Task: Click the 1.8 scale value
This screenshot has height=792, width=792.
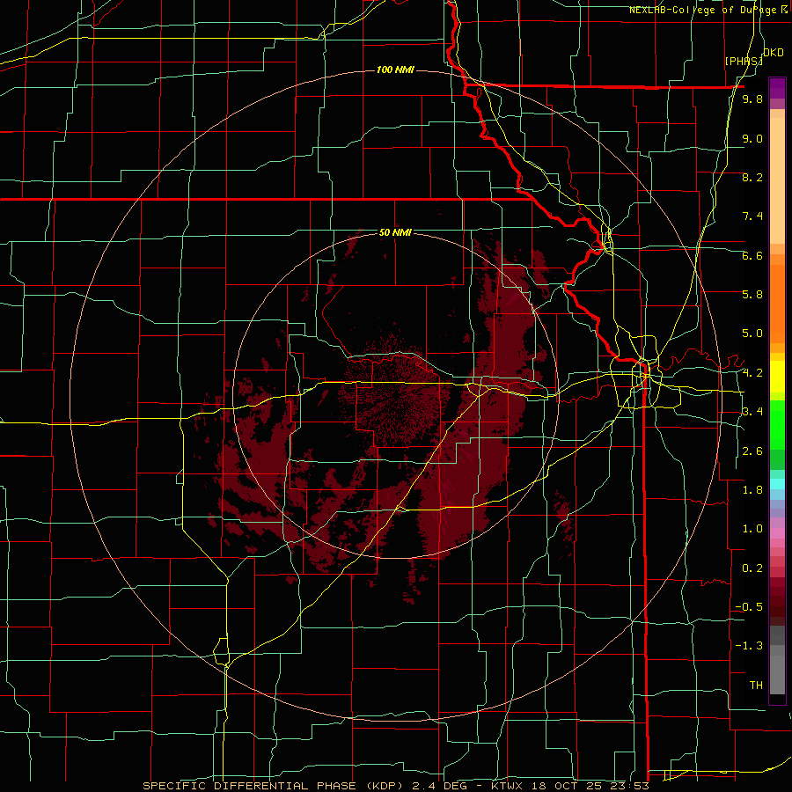Action: coord(752,490)
